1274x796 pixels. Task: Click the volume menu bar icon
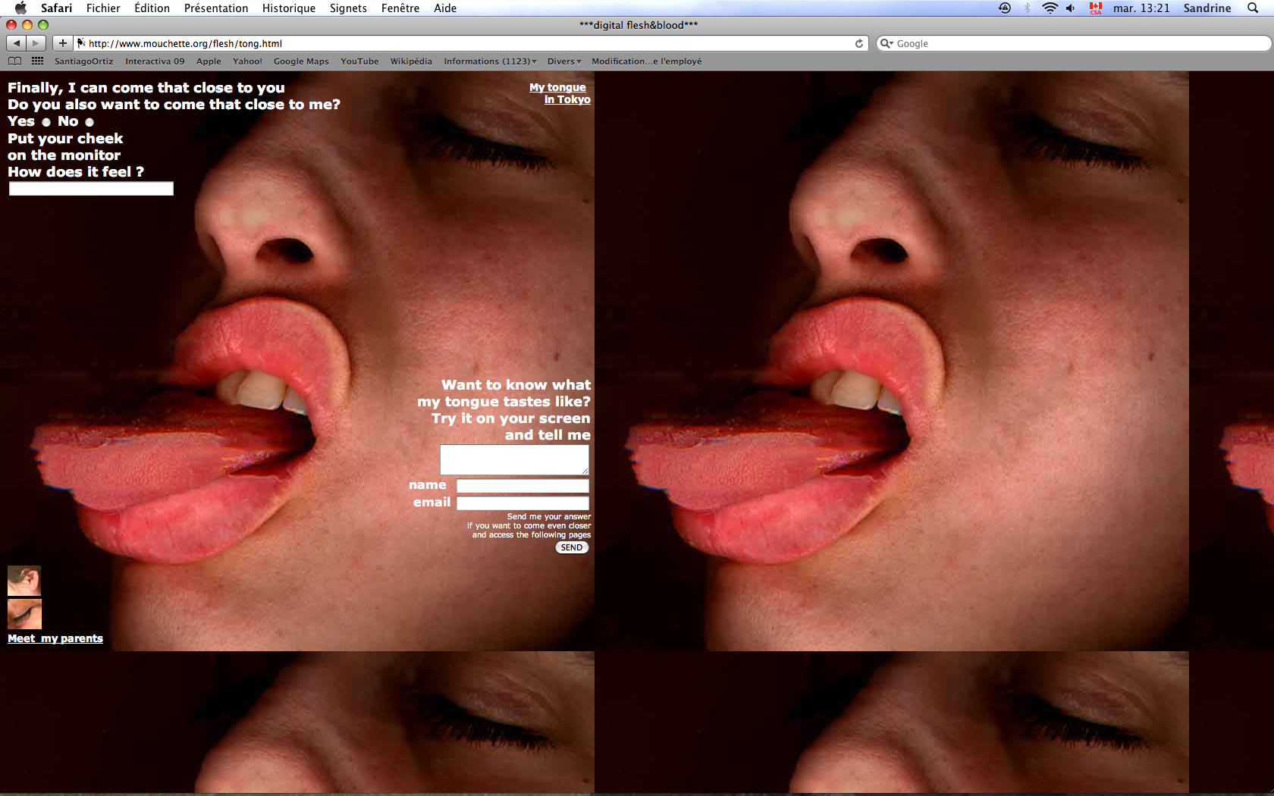point(1070,8)
